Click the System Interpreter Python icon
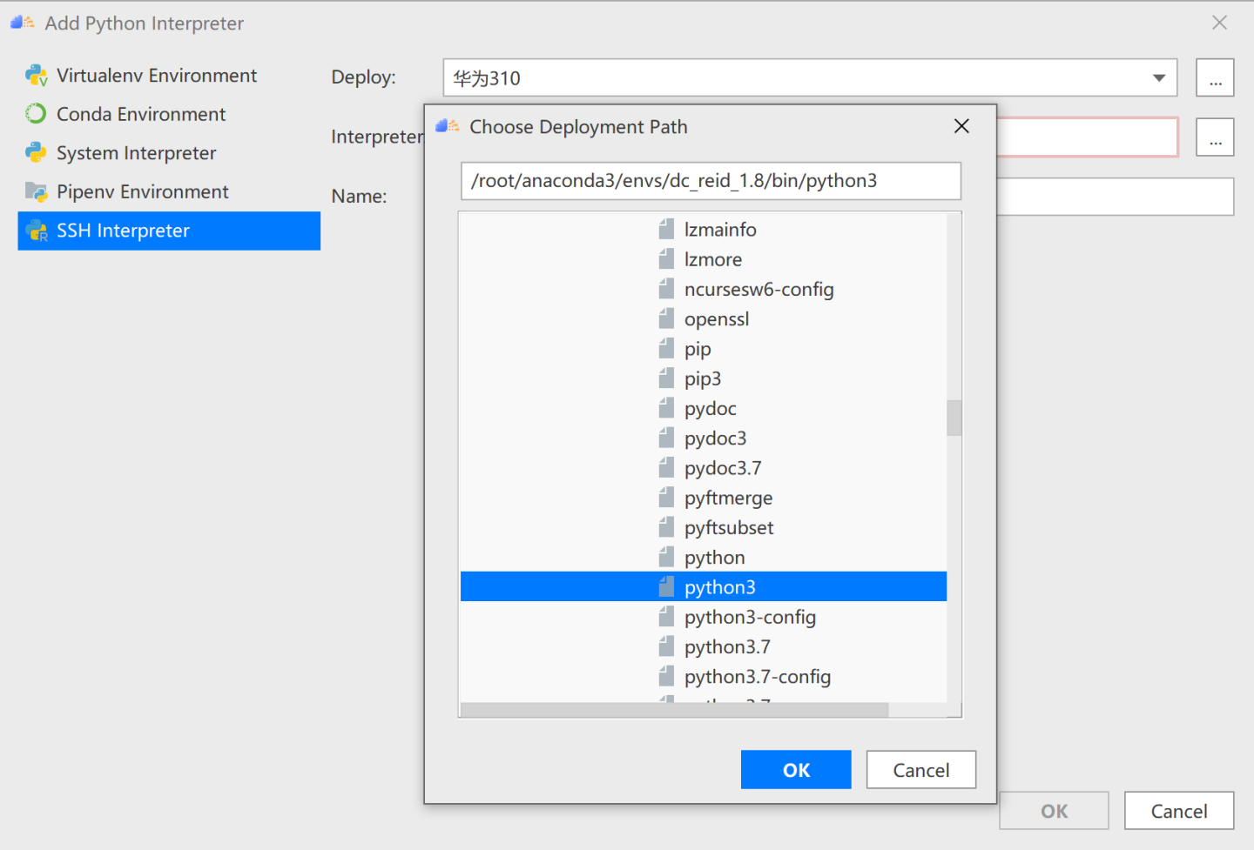 (36, 152)
